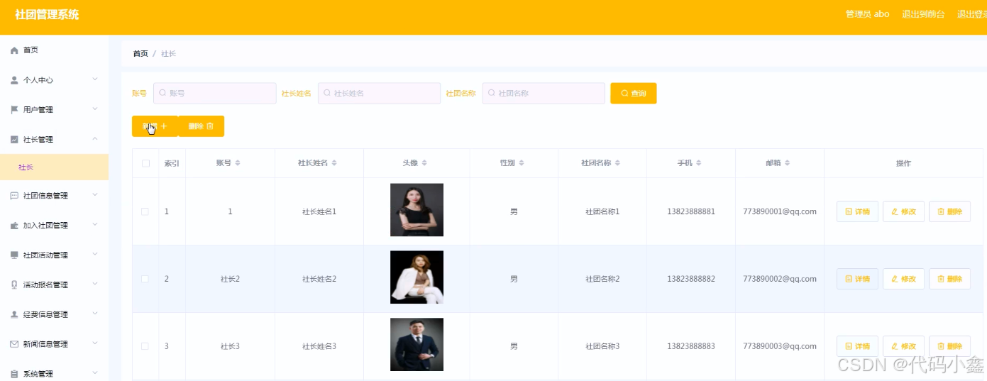This screenshot has height=381, width=987.
Task: Click the search icon inside 账号 field
Action: pyautogui.click(x=162, y=93)
